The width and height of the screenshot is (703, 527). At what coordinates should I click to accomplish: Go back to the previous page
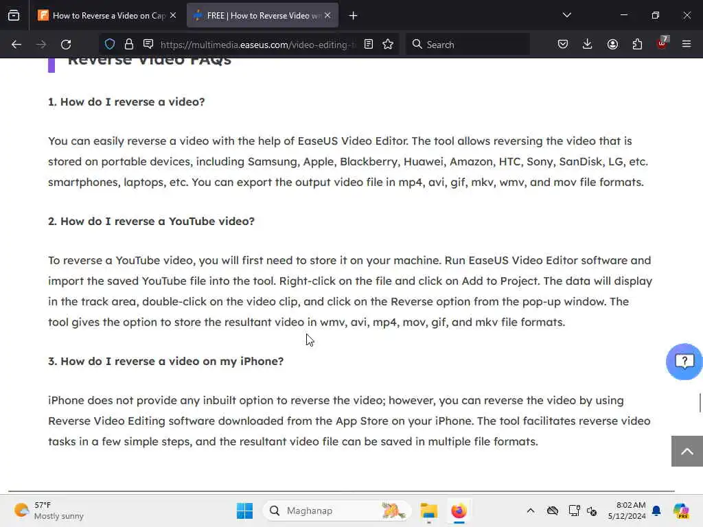click(16, 45)
